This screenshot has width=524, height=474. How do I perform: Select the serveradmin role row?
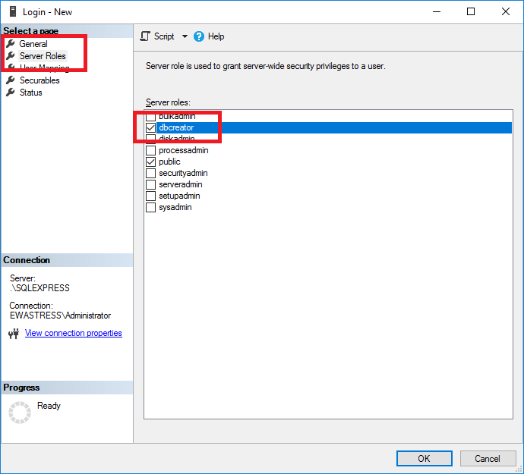(x=180, y=184)
